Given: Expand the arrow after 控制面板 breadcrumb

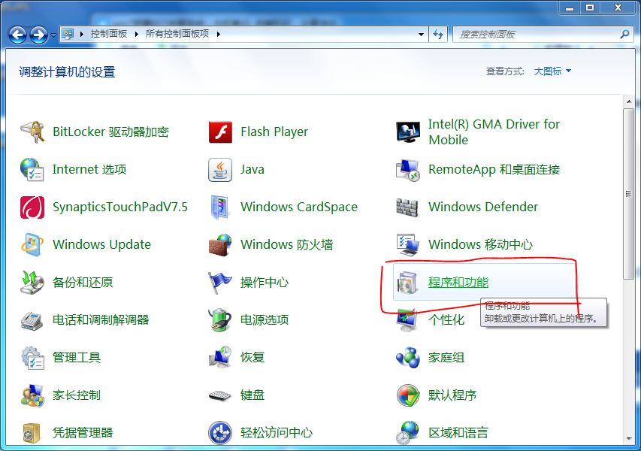Looking at the screenshot, I should [137, 34].
